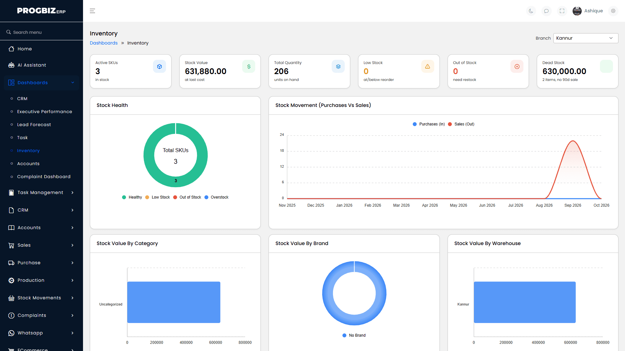This screenshot has height=351, width=625.
Task: Toggle Overstock legend in Stock Health
Action: [216, 197]
